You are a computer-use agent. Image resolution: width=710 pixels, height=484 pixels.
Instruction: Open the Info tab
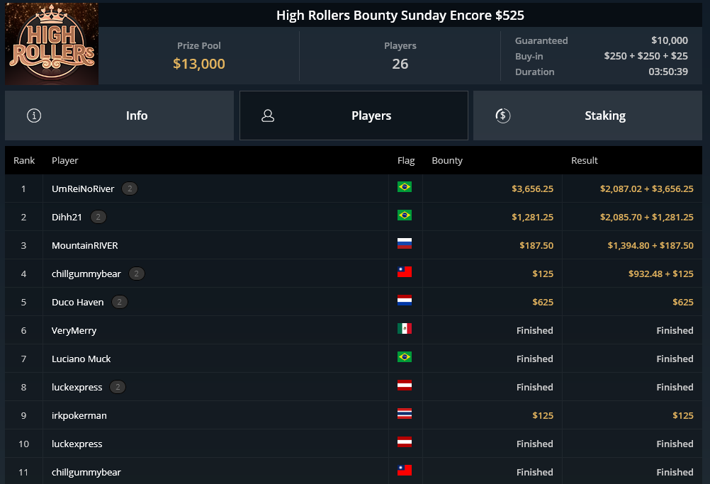coord(119,116)
